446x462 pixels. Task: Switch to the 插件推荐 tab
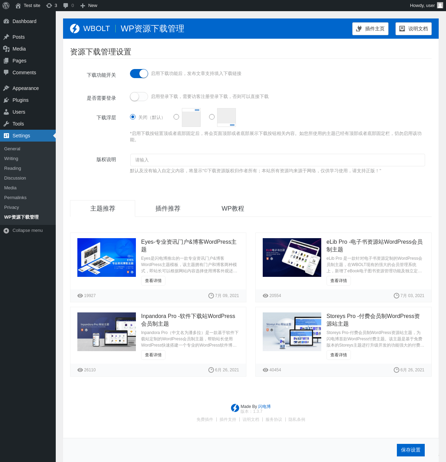coord(168,209)
